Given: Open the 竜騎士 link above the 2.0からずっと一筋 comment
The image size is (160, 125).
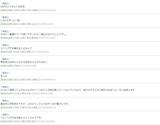Looking at the screenshot, I should tap(5, 17).
